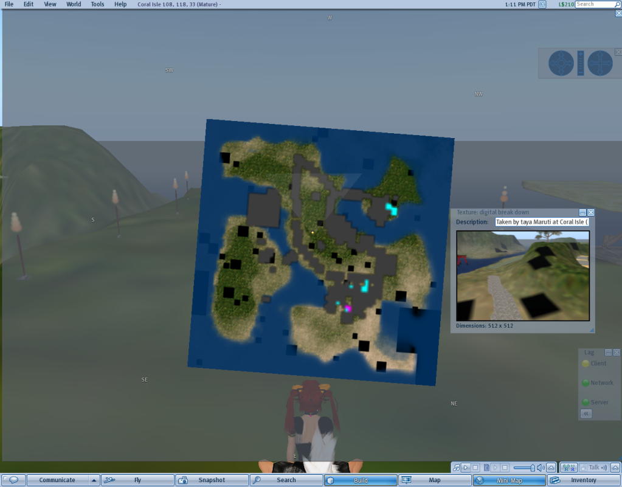Click the master volume slider
Image resolution: width=622 pixels, height=487 pixels.
tap(524, 468)
